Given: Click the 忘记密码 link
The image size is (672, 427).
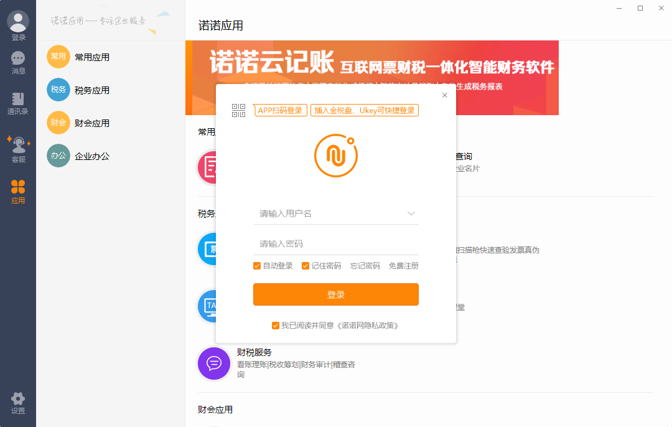Looking at the screenshot, I should click(365, 266).
